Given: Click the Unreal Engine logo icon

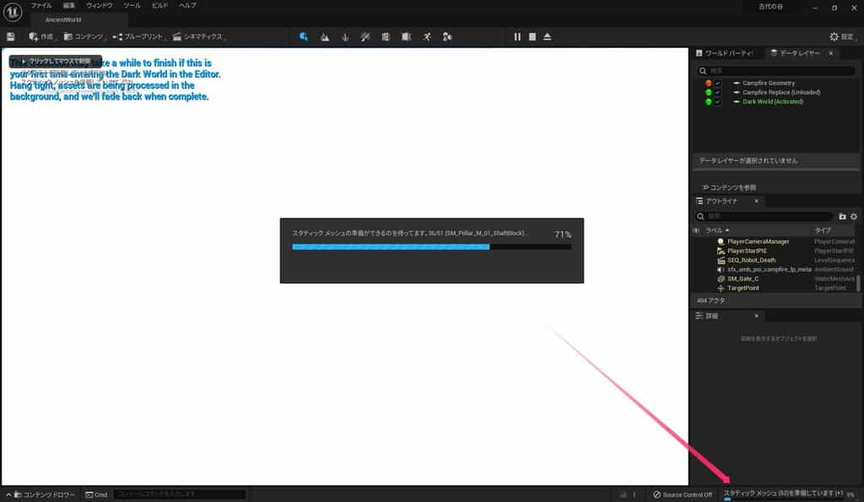Looking at the screenshot, I should point(13,12).
